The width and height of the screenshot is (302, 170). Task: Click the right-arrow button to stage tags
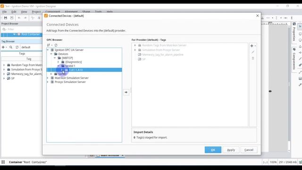point(126,93)
